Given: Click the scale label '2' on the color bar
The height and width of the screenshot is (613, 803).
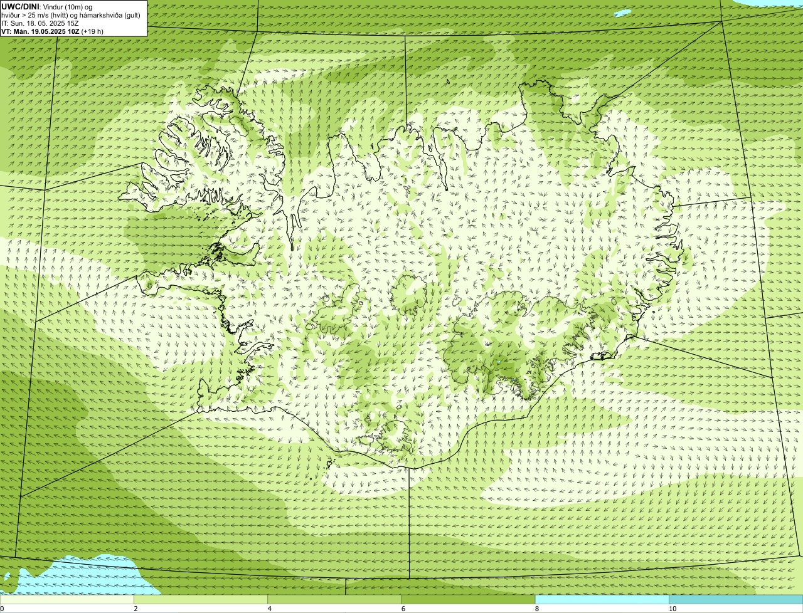Looking at the screenshot, I should point(136,609).
